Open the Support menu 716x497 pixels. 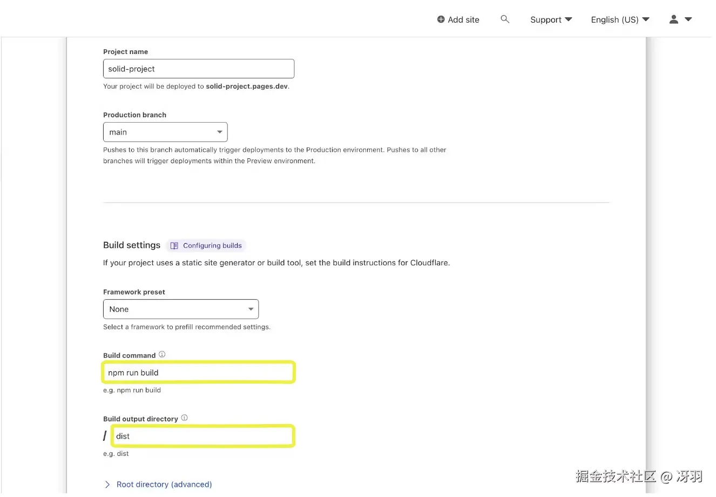click(546, 19)
